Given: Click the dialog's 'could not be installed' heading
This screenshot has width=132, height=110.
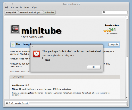Looking at the screenshot, I should (x=71, y=51).
